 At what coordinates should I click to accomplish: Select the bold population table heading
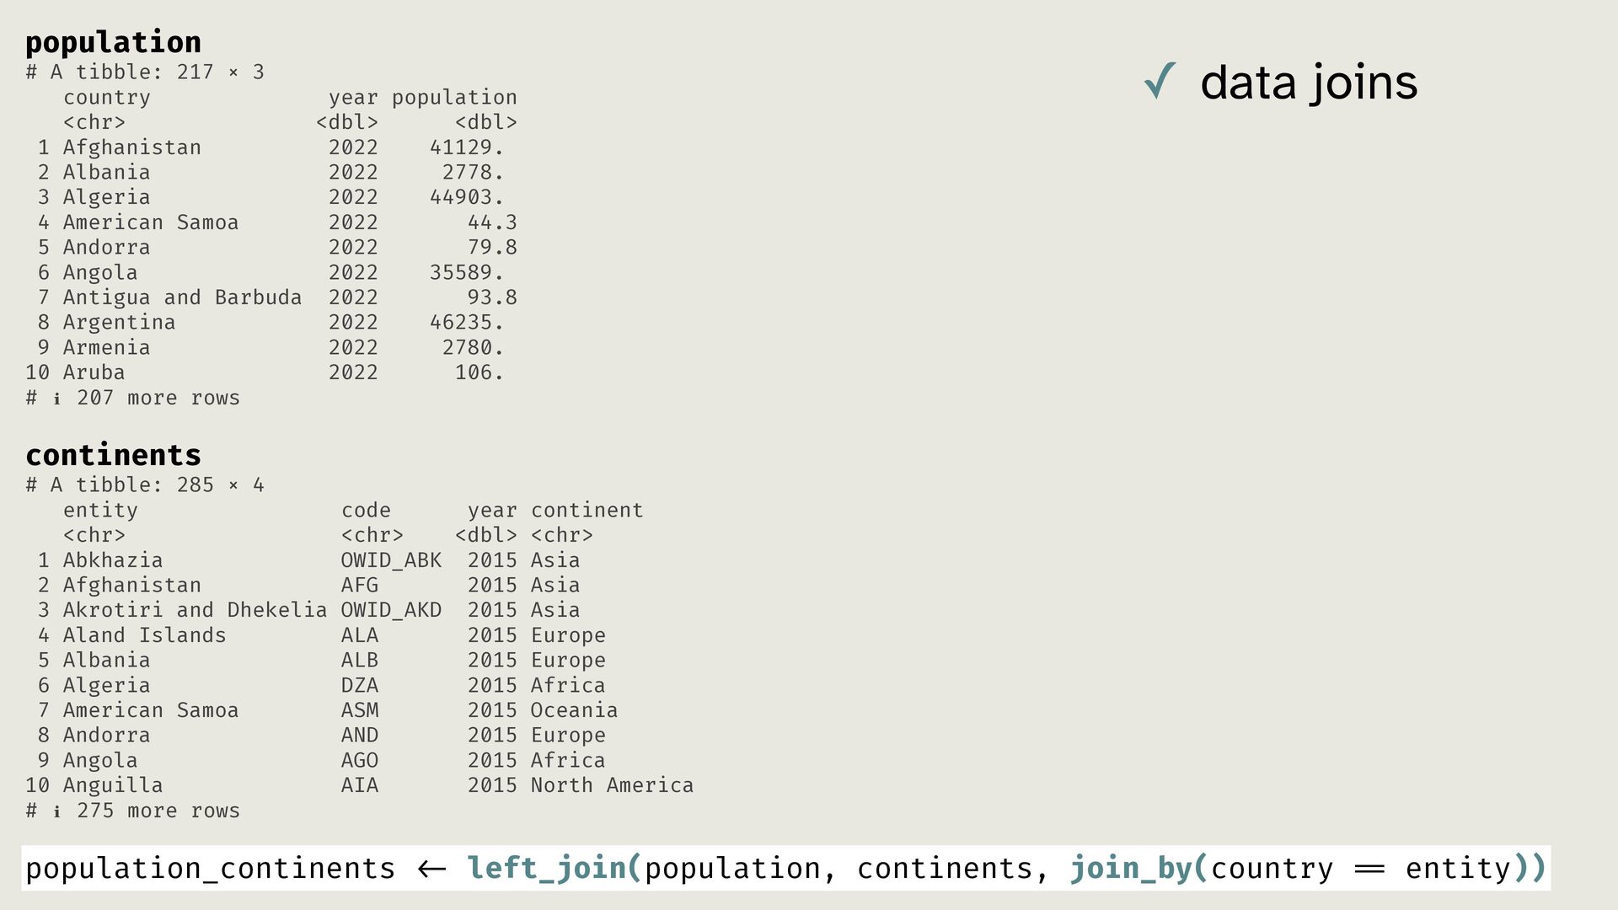[113, 42]
